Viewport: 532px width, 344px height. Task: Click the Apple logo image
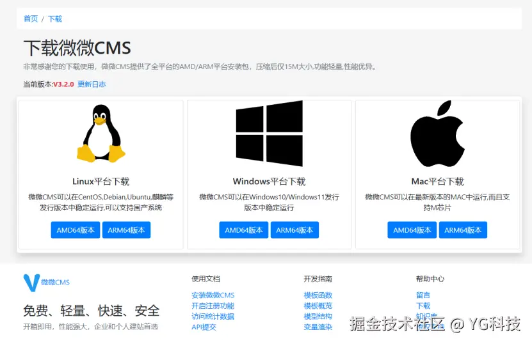click(437, 133)
